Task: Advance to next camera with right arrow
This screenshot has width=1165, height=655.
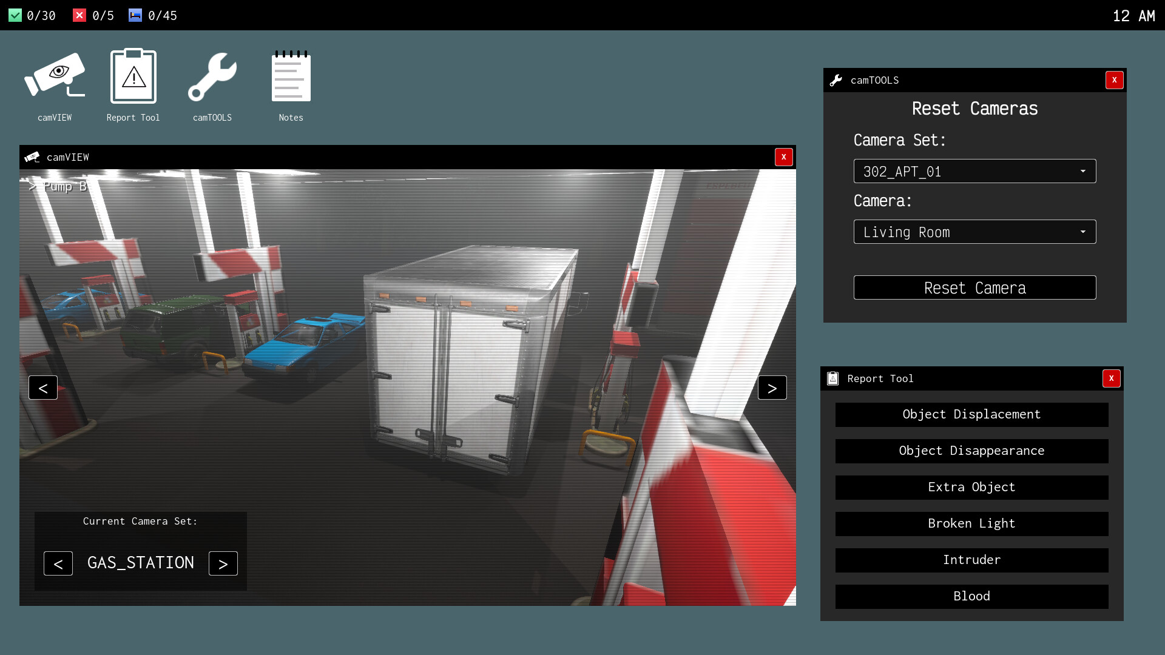Action: [x=772, y=388]
